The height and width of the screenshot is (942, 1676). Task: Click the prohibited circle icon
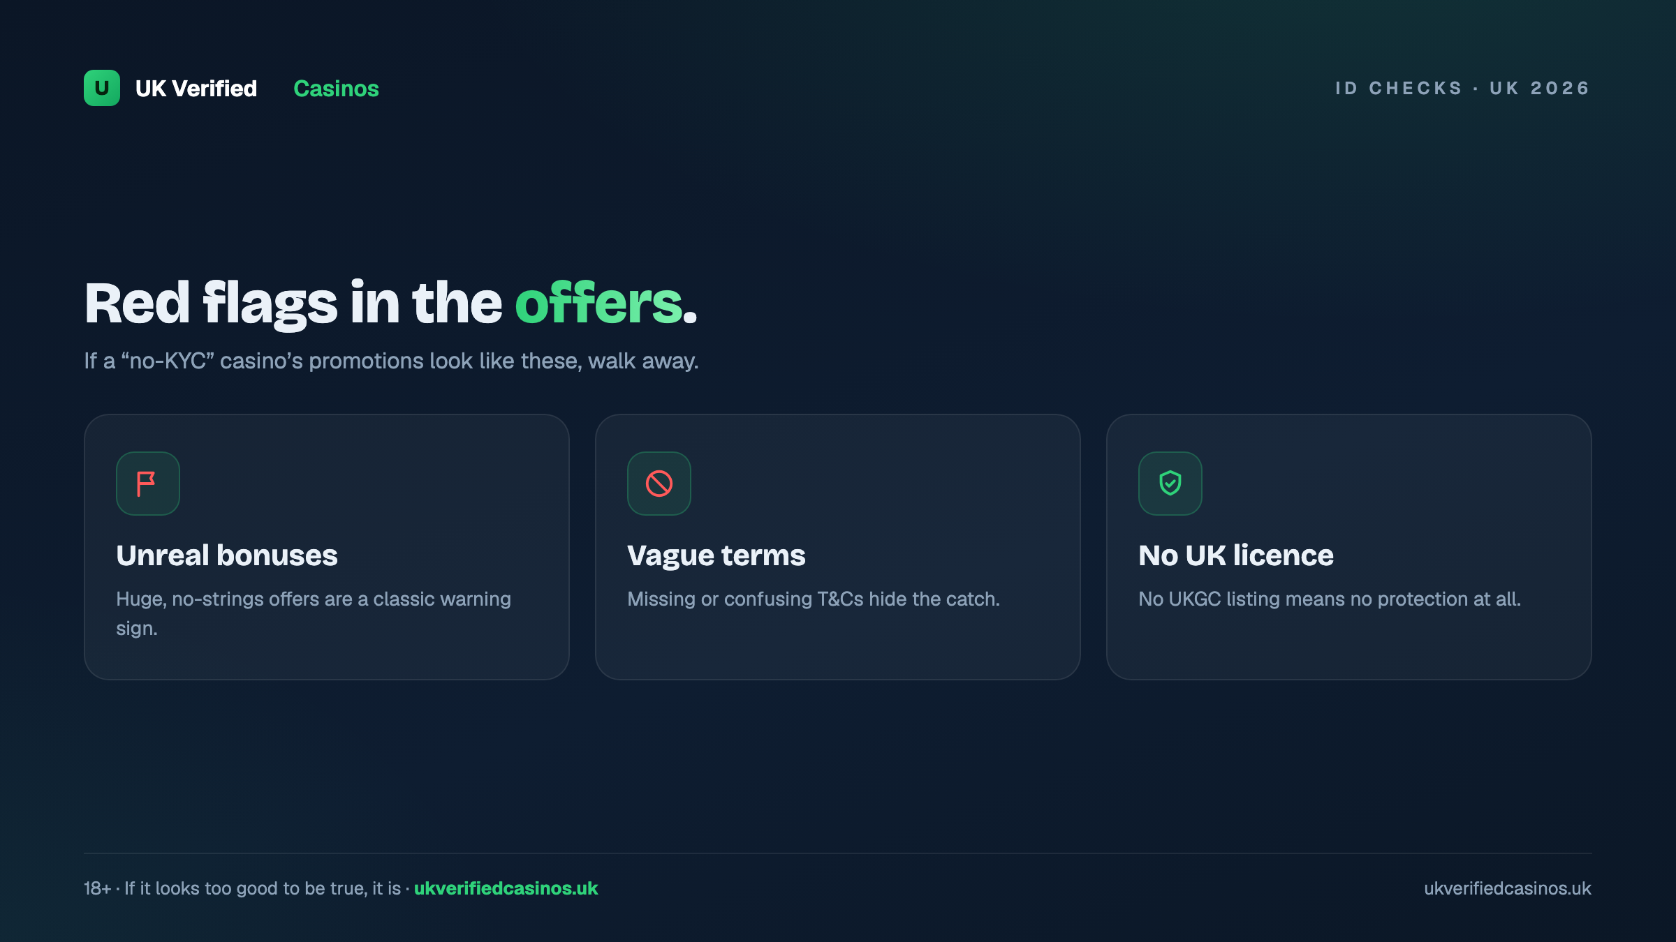pyautogui.click(x=659, y=484)
